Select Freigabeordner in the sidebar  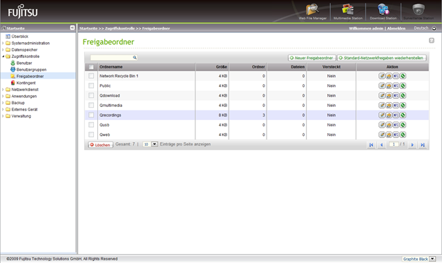30,76
